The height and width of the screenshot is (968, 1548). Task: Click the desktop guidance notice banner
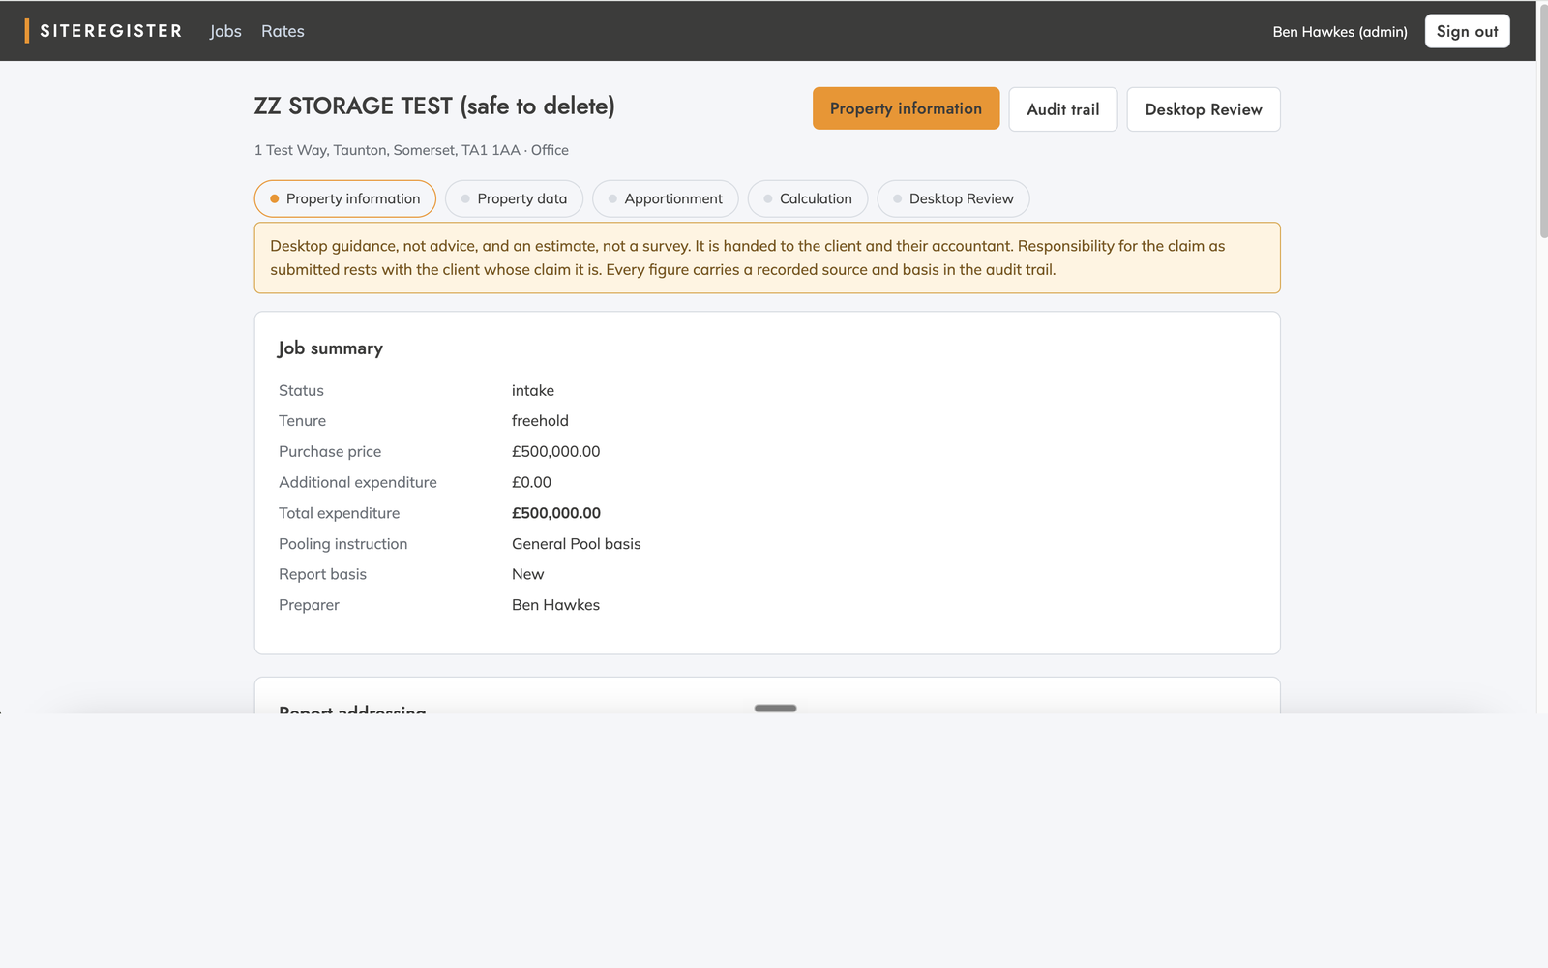767,257
